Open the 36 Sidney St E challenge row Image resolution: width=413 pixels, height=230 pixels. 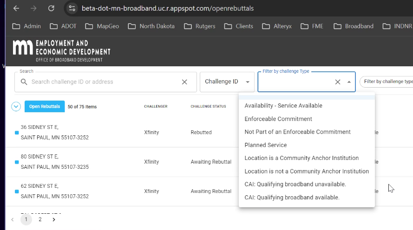coord(55,132)
